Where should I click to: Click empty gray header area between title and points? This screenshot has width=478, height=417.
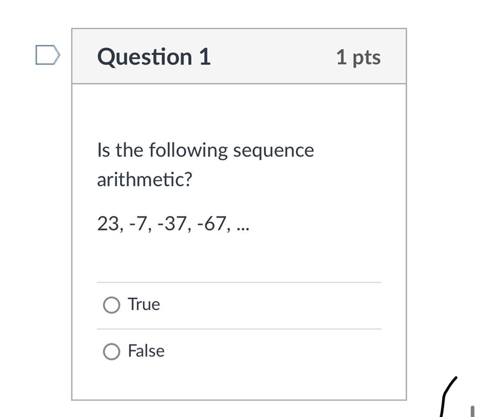point(273,57)
